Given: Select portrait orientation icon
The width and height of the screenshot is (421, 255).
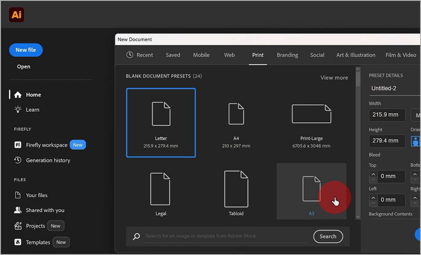Looking at the screenshot, I should [415, 141].
